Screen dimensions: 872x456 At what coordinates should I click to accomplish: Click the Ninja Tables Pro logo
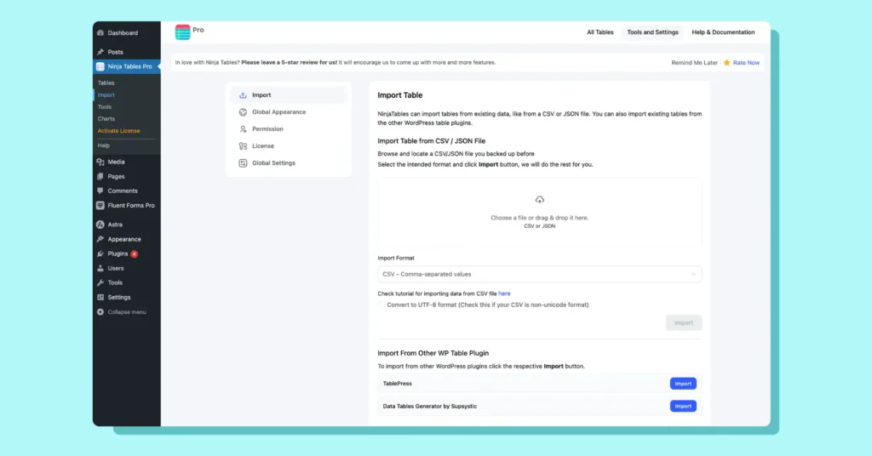tap(182, 32)
